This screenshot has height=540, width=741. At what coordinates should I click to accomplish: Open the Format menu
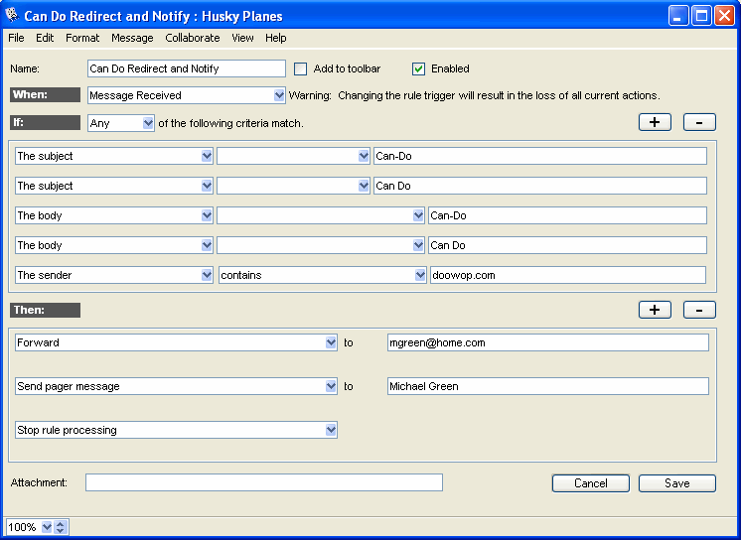coord(82,38)
